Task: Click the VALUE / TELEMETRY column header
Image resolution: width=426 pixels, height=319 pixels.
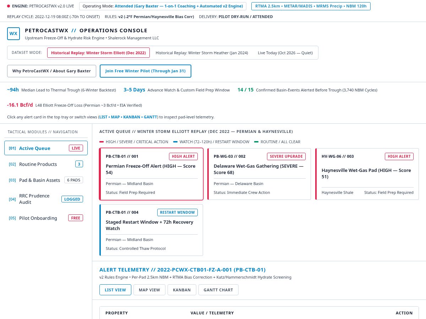Action: pos(212,313)
